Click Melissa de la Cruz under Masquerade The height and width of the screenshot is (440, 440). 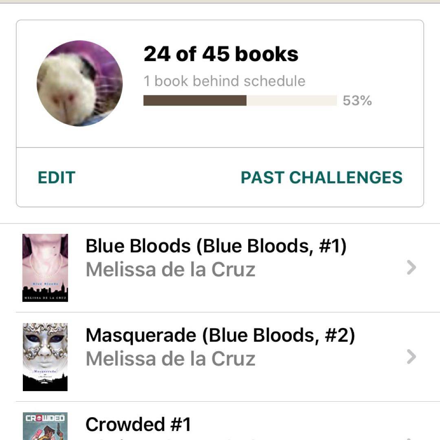[x=170, y=359]
